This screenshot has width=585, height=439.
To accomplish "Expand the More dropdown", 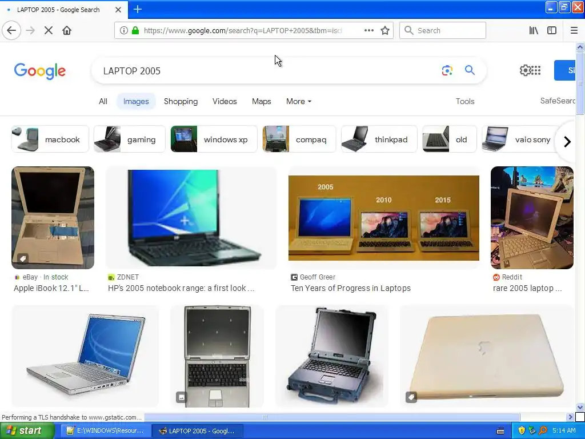I will point(298,101).
